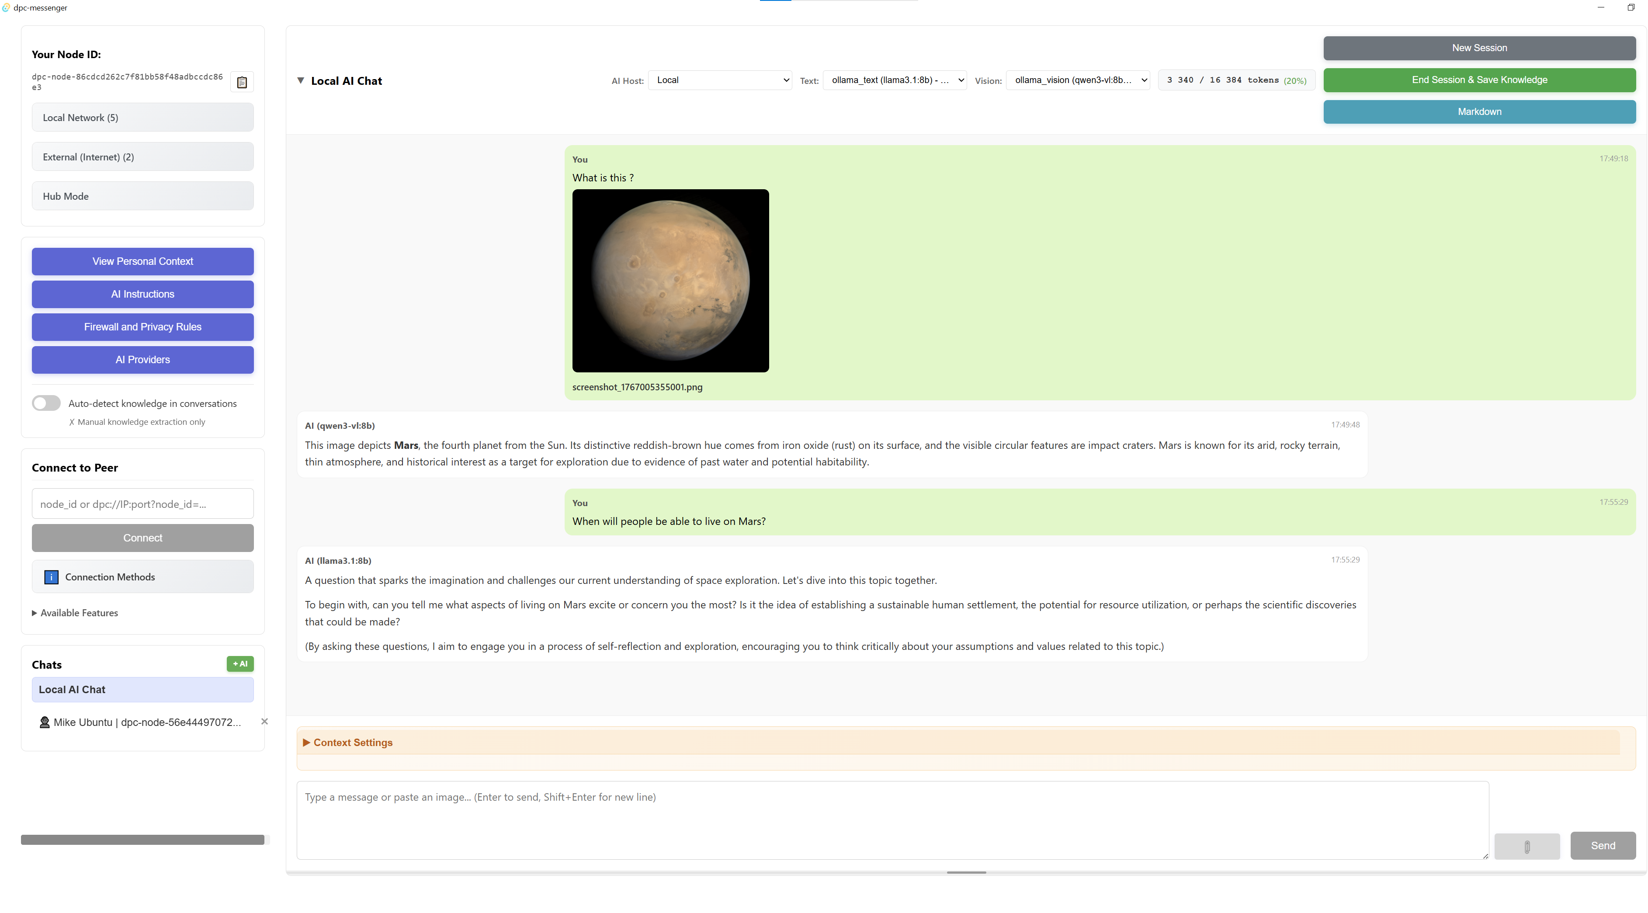This screenshot has width=1648, height=913.
Task: Expand Available Features list
Action: coord(75,613)
